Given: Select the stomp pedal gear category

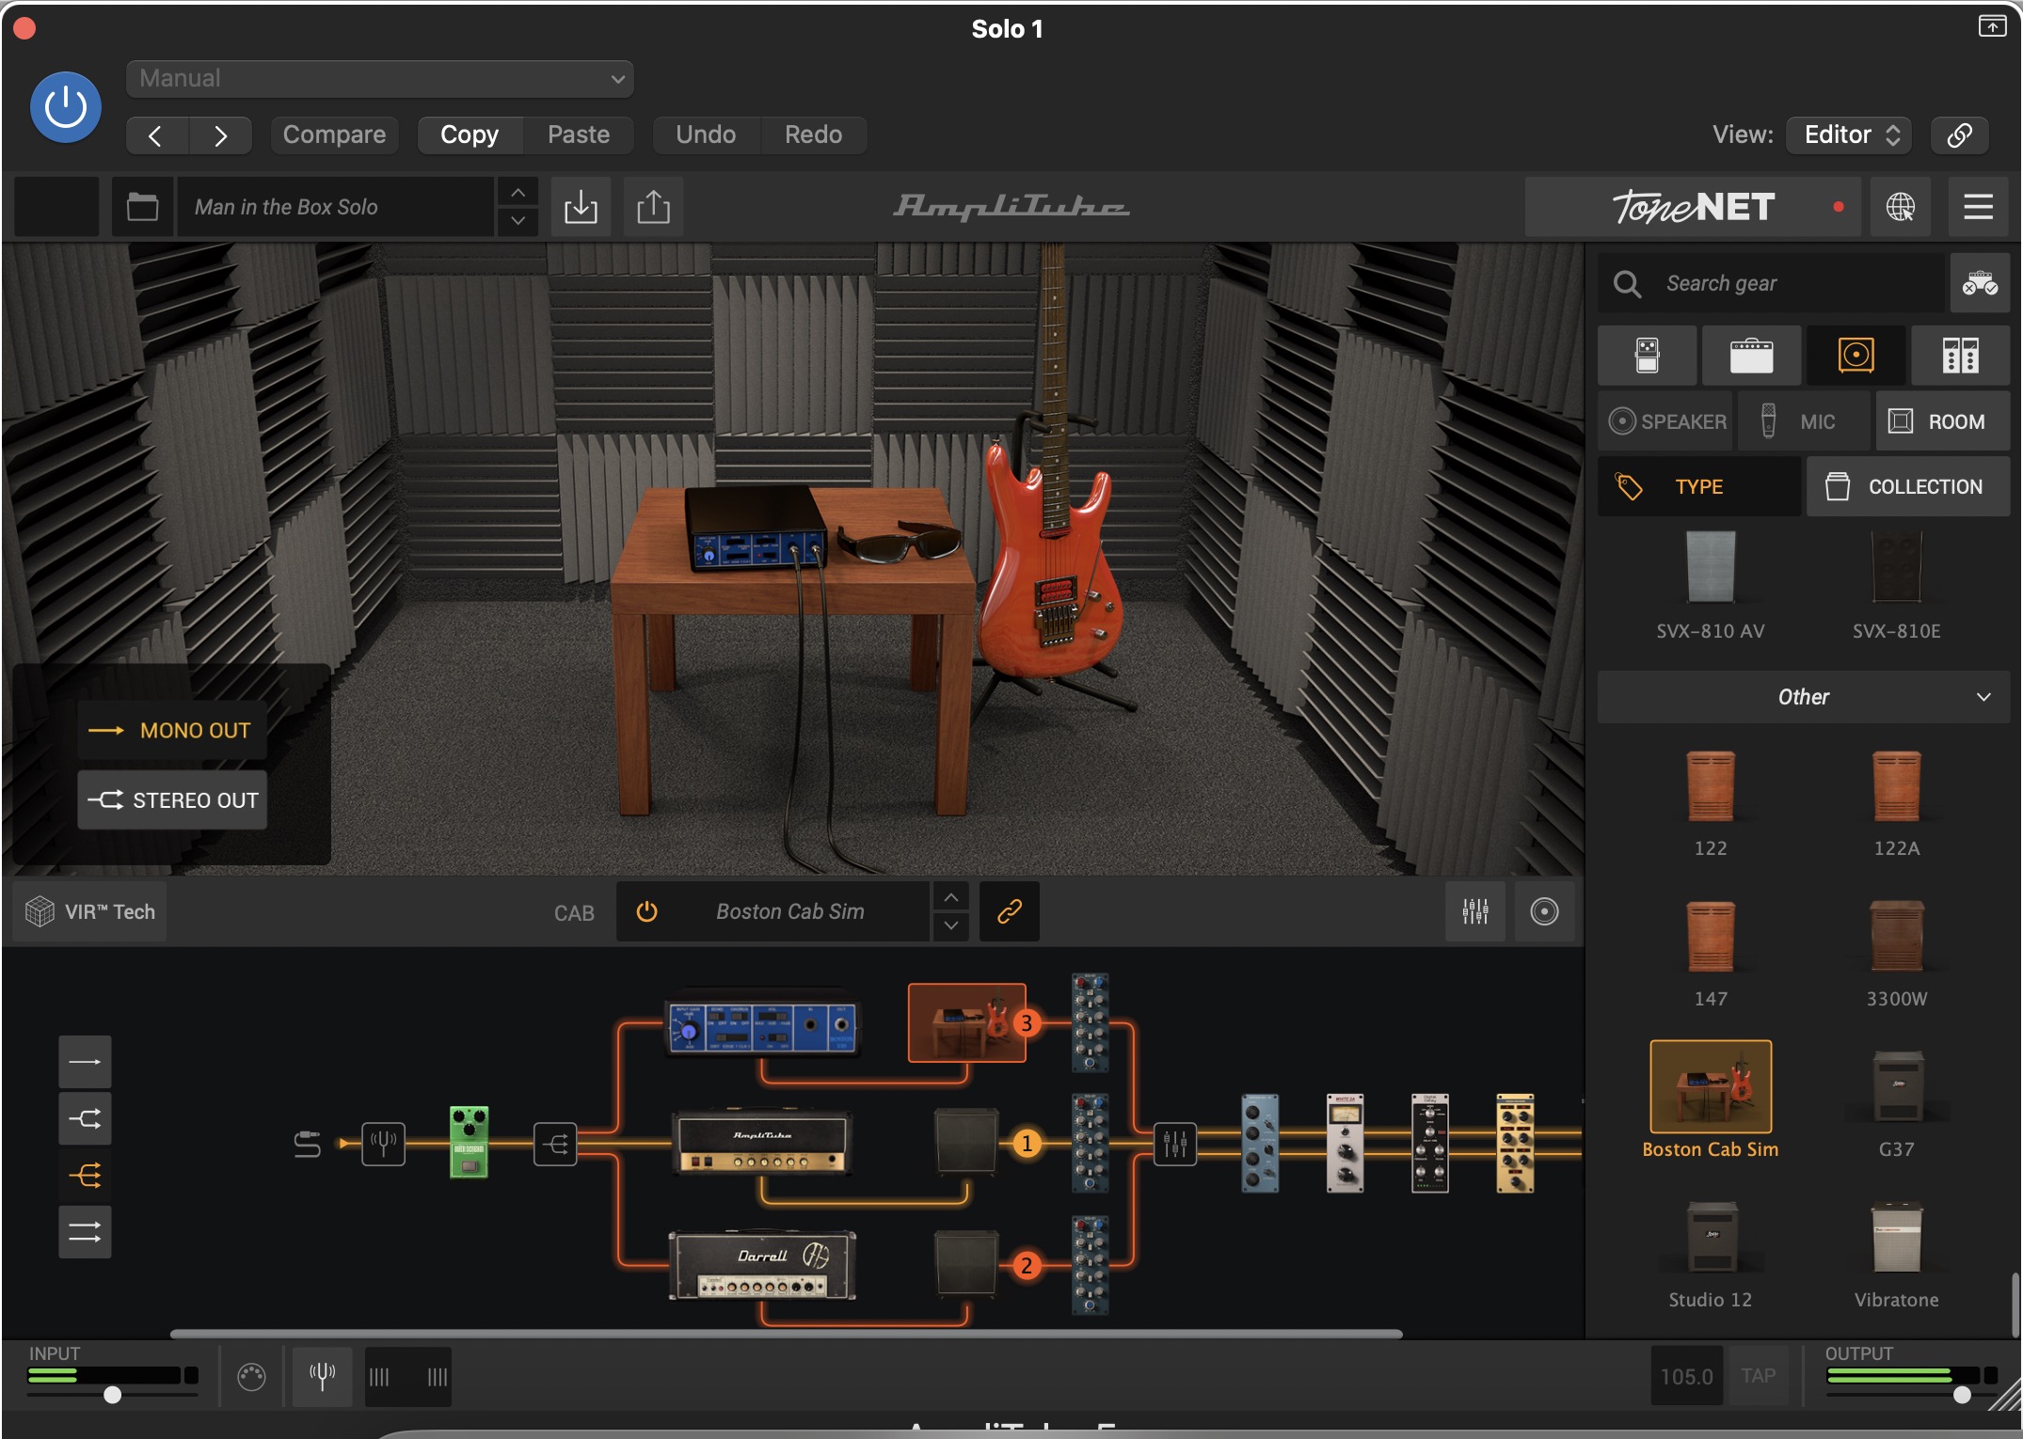Looking at the screenshot, I should pos(1647,356).
